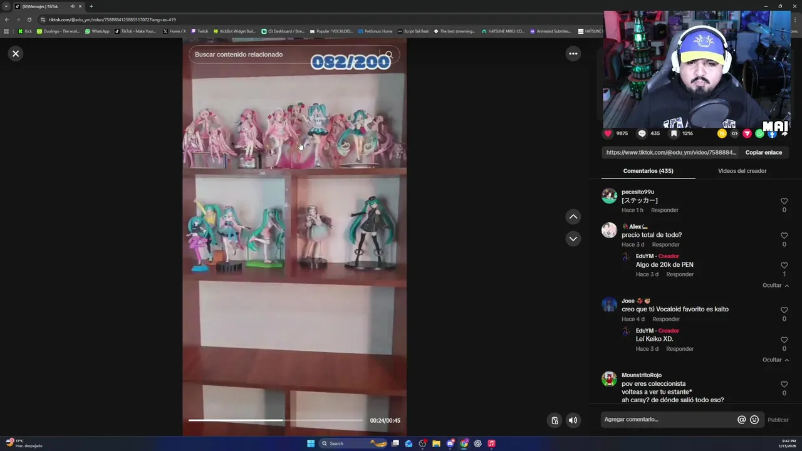Click the video URL link field

coord(671,152)
